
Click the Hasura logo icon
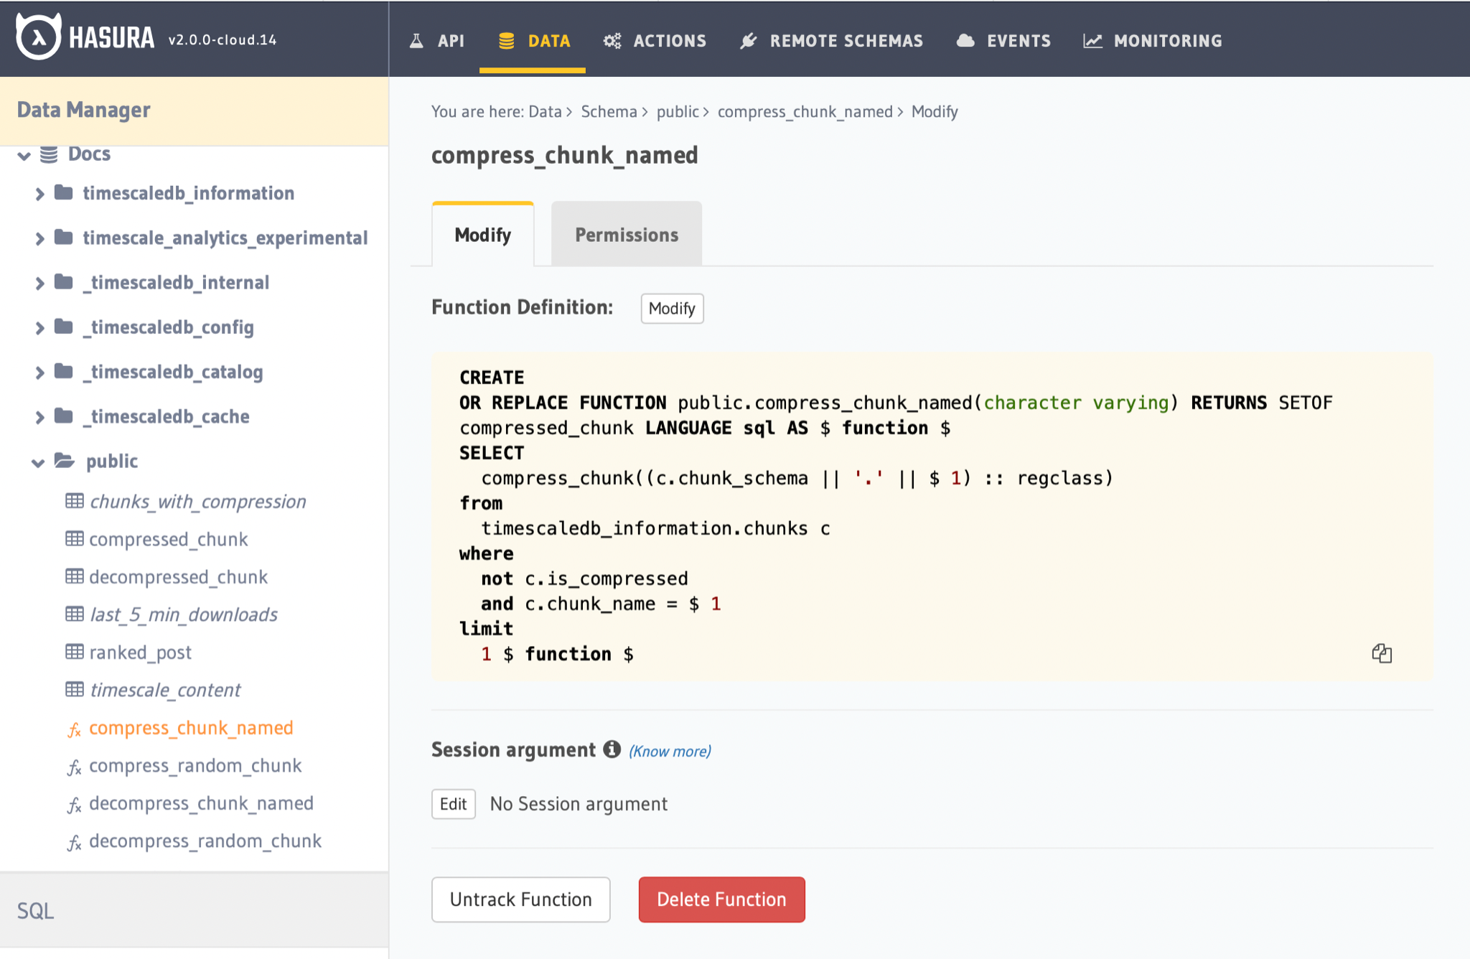(x=38, y=37)
